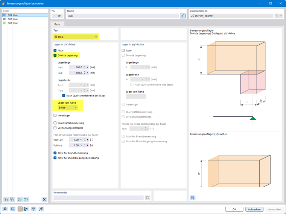The image size is (286, 214).
Task: Toggle Aktiv für Durchbiegungsbemessung in z/z' section
Action: tap(55, 158)
